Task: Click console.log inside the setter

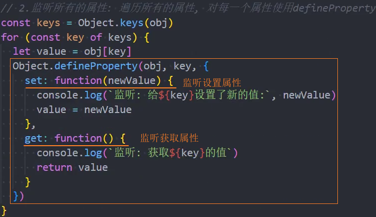Action: click(x=70, y=95)
